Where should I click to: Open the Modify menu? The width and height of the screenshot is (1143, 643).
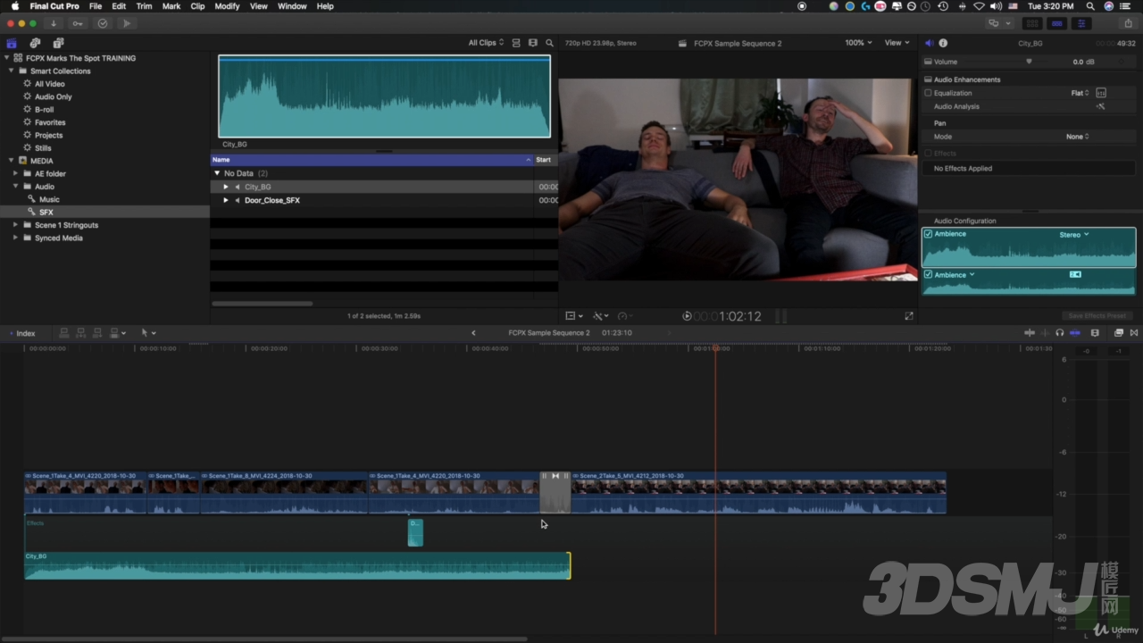tap(227, 6)
